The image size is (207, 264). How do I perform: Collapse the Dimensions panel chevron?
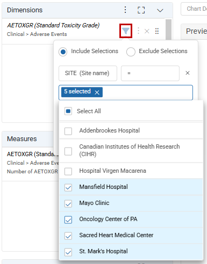pyautogui.click(x=160, y=10)
